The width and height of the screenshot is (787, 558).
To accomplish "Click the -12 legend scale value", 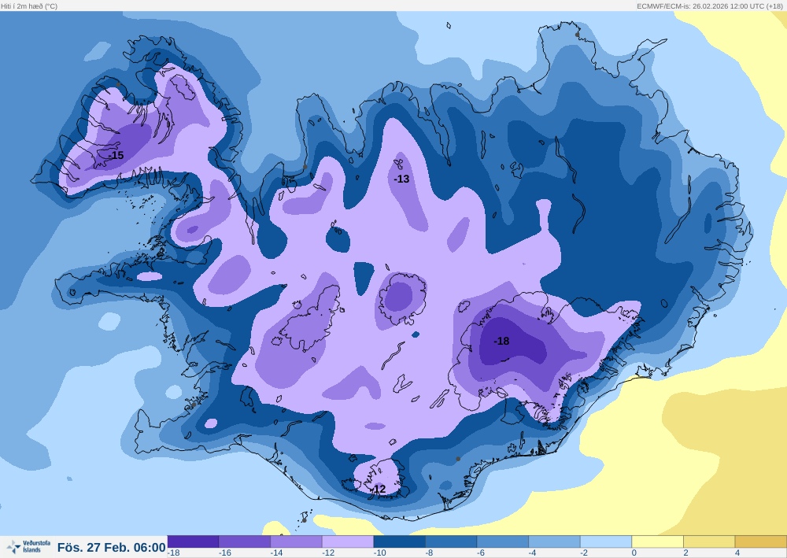I will (328, 553).
